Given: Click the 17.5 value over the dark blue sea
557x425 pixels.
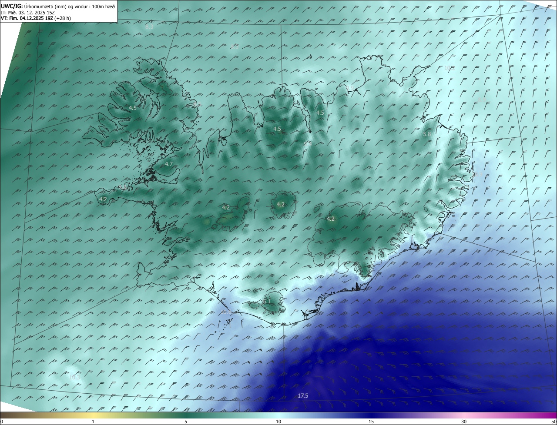Looking at the screenshot, I should (303, 395).
